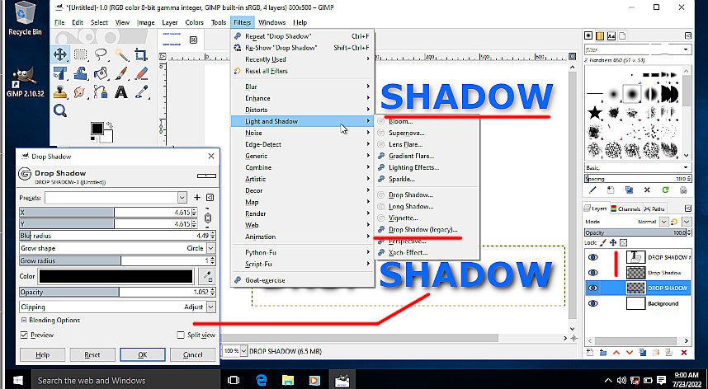708x389 pixels.
Task: Select the Clone stamp tool
Action: 60,92
